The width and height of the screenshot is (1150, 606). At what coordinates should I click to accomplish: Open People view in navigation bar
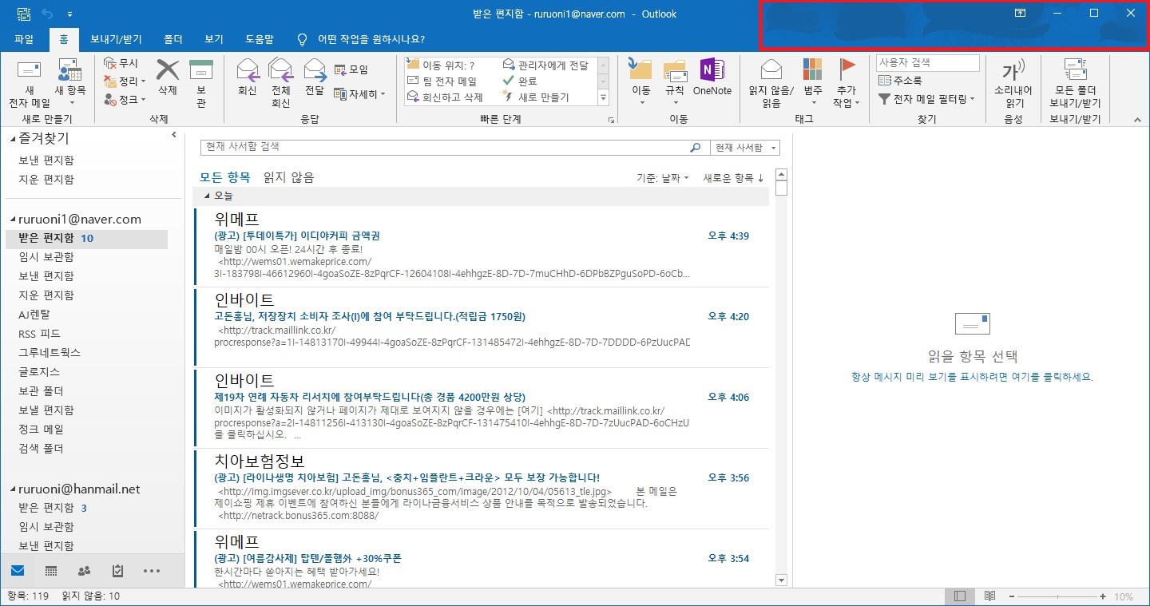[85, 571]
